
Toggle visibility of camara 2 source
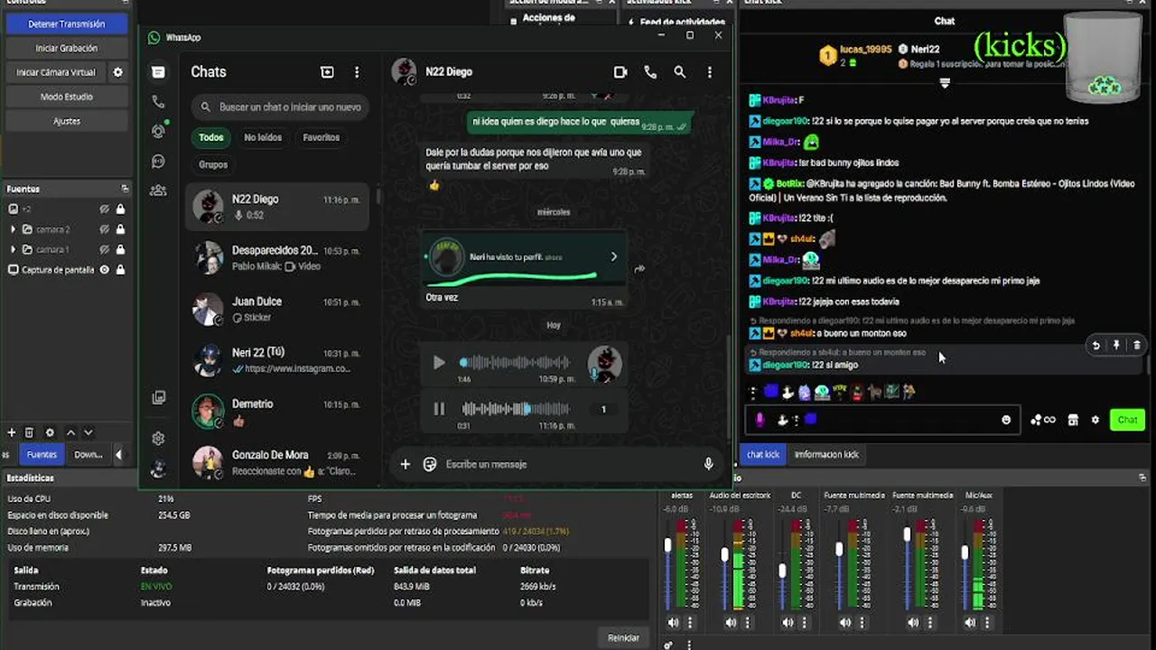105,229
